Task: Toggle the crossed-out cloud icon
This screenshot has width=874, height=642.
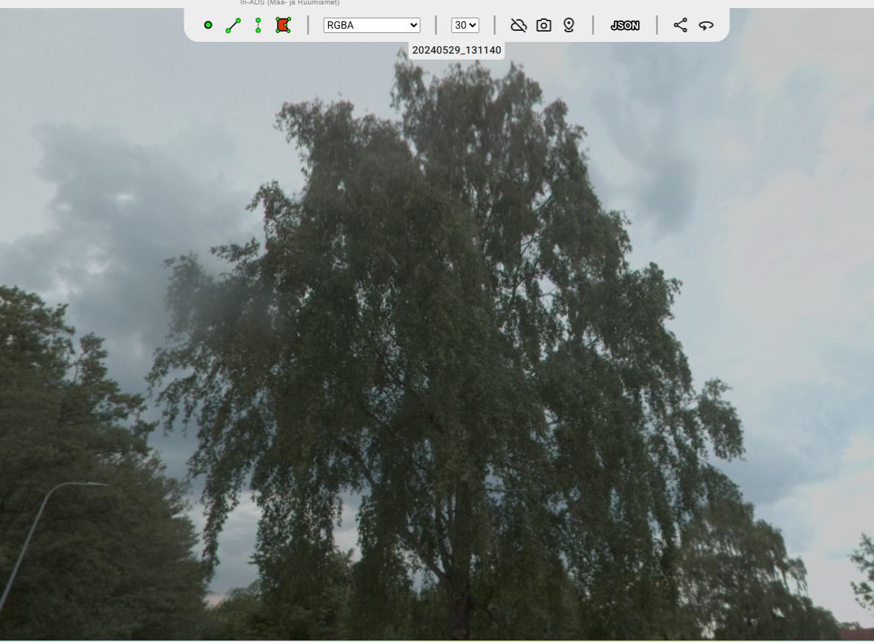Action: (519, 25)
